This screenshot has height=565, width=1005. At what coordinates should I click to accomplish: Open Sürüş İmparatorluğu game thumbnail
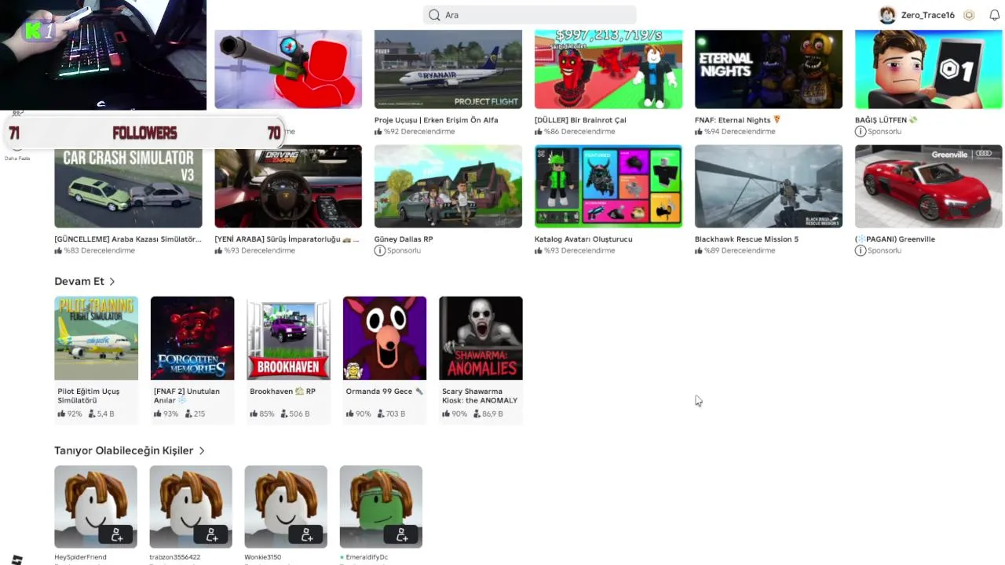pyautogui.click(x=288, y=186)
